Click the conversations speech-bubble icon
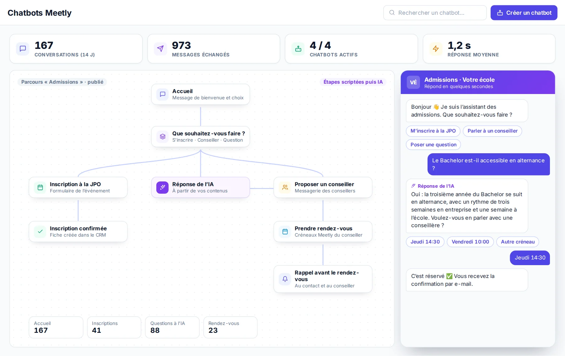The image size is (565, 356). [23, 49]
